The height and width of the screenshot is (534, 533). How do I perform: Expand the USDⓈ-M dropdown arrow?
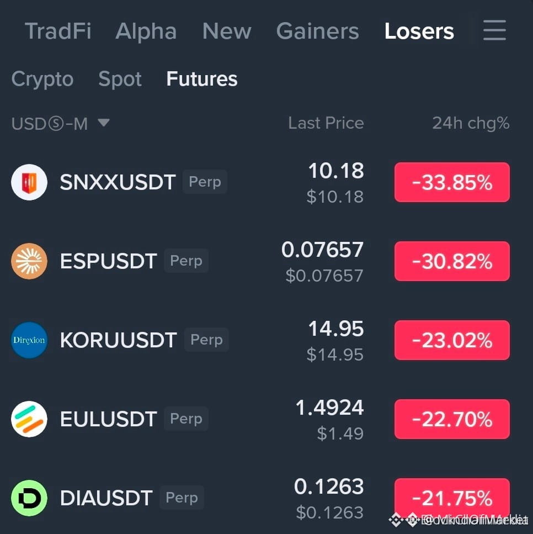coord(104,122)
